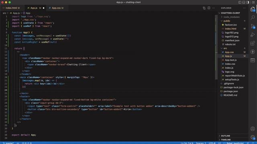
Task: Click the Spaces: 2 indentation indicator
Action: (201, 143)
